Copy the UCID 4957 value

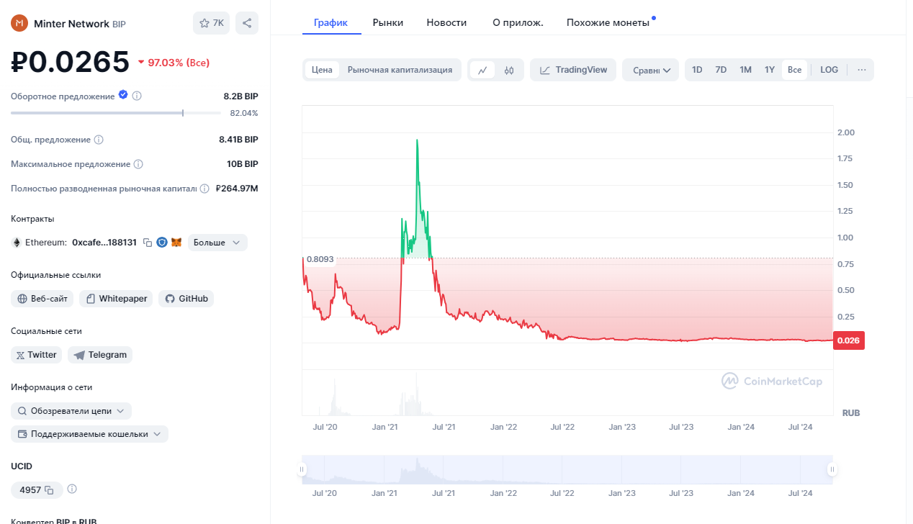(x=49, y=490)
